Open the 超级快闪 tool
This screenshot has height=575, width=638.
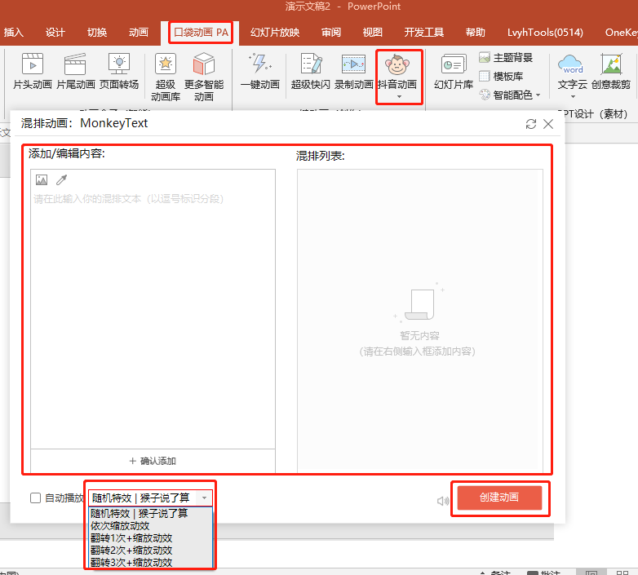click(311, 71)
